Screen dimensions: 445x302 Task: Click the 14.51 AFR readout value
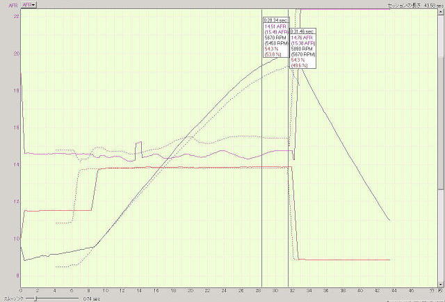(275, 26)
